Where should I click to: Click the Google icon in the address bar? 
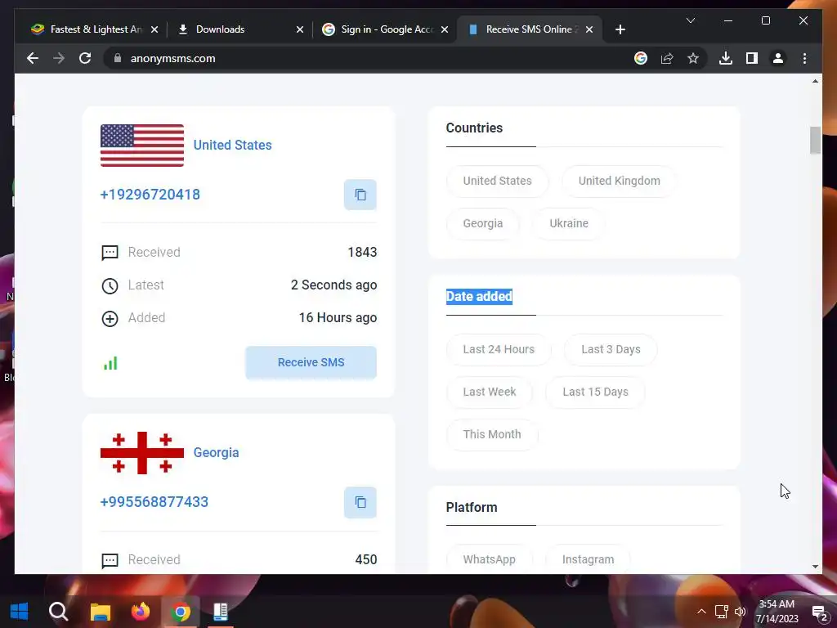pos(641,58)
